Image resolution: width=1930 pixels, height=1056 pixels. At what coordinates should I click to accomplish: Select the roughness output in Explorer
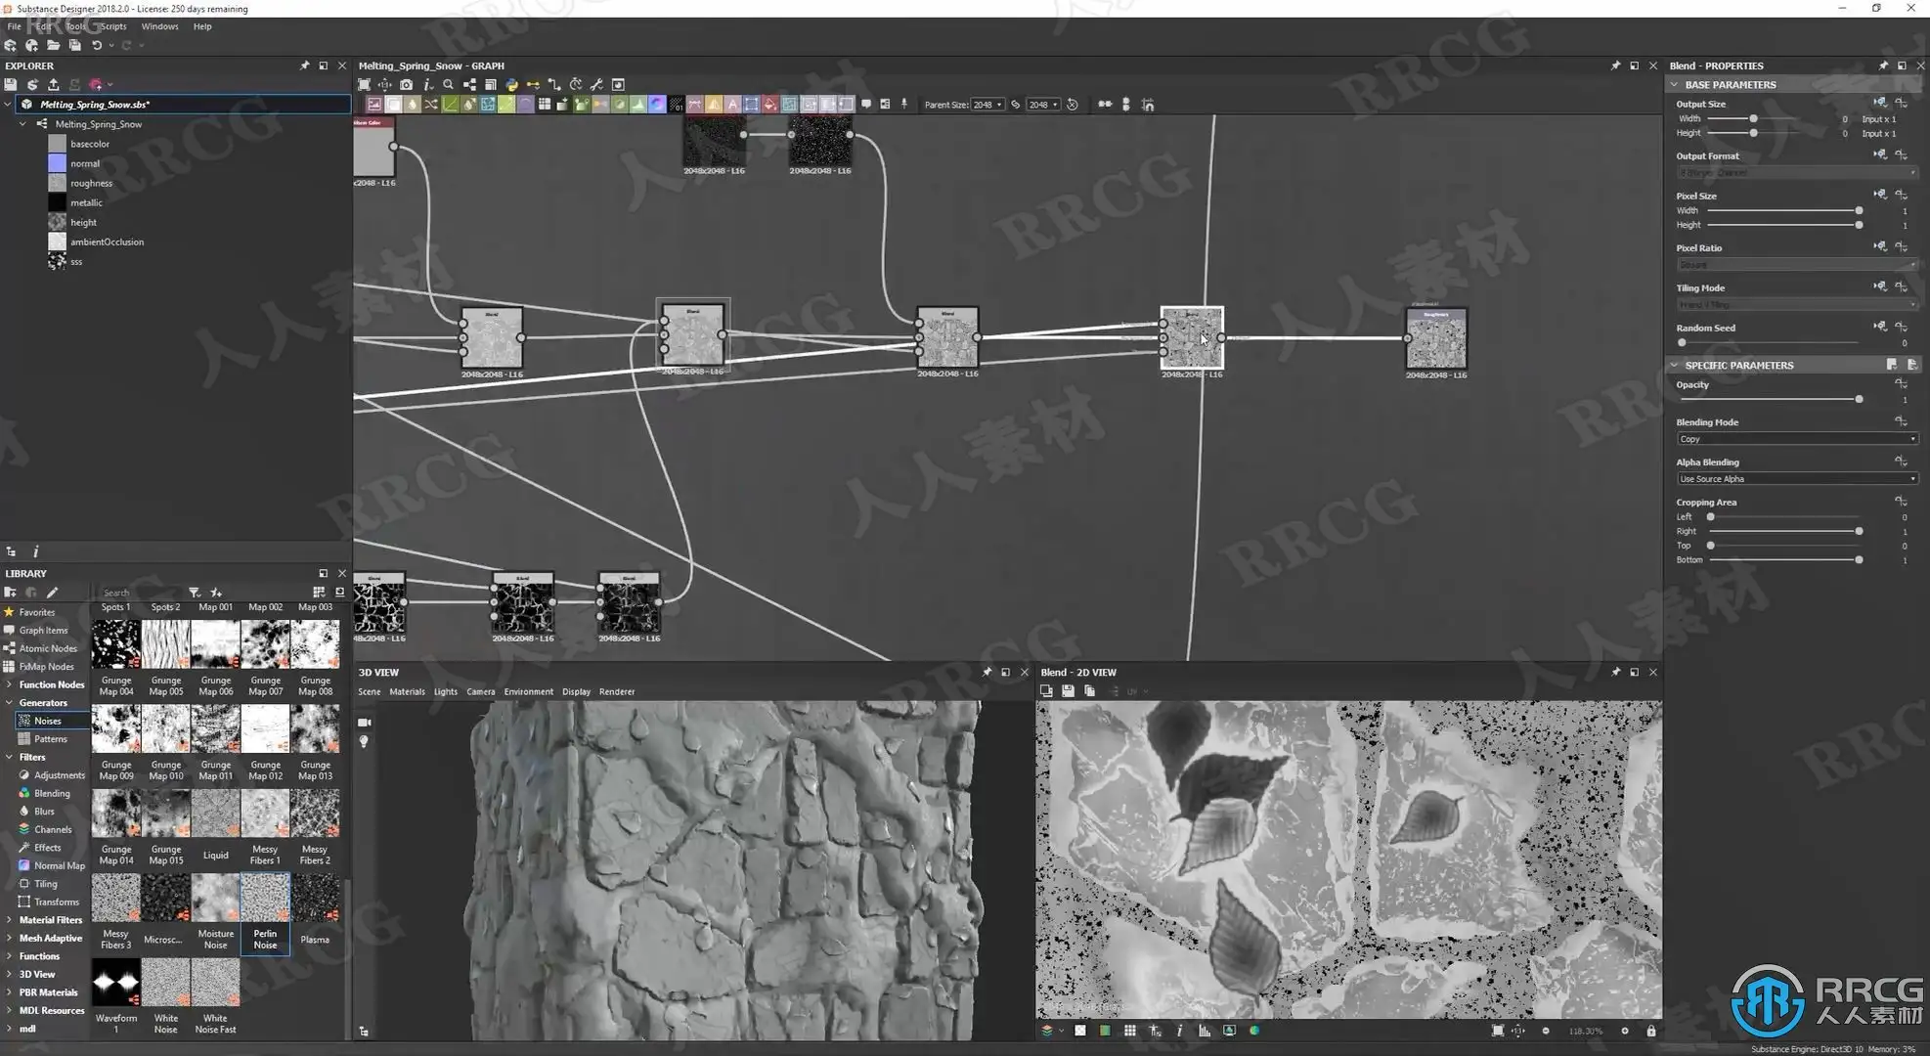(91, 183)
